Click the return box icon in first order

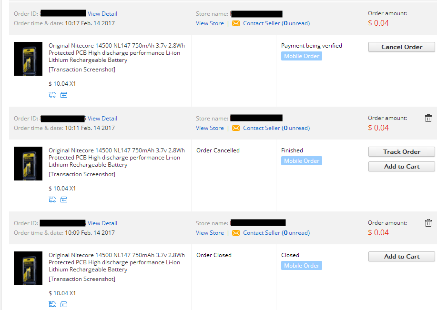[x=64, y=95]
